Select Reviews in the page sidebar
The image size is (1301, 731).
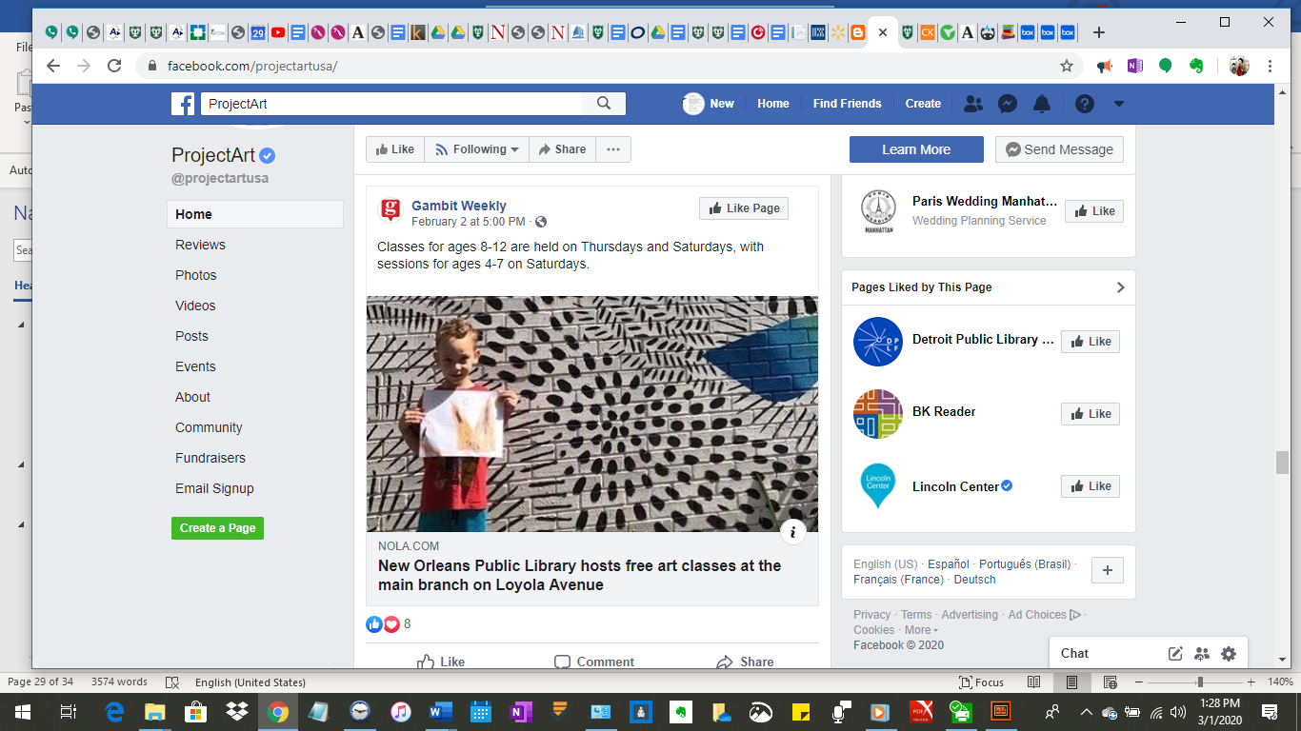click(x=200, y=245)
